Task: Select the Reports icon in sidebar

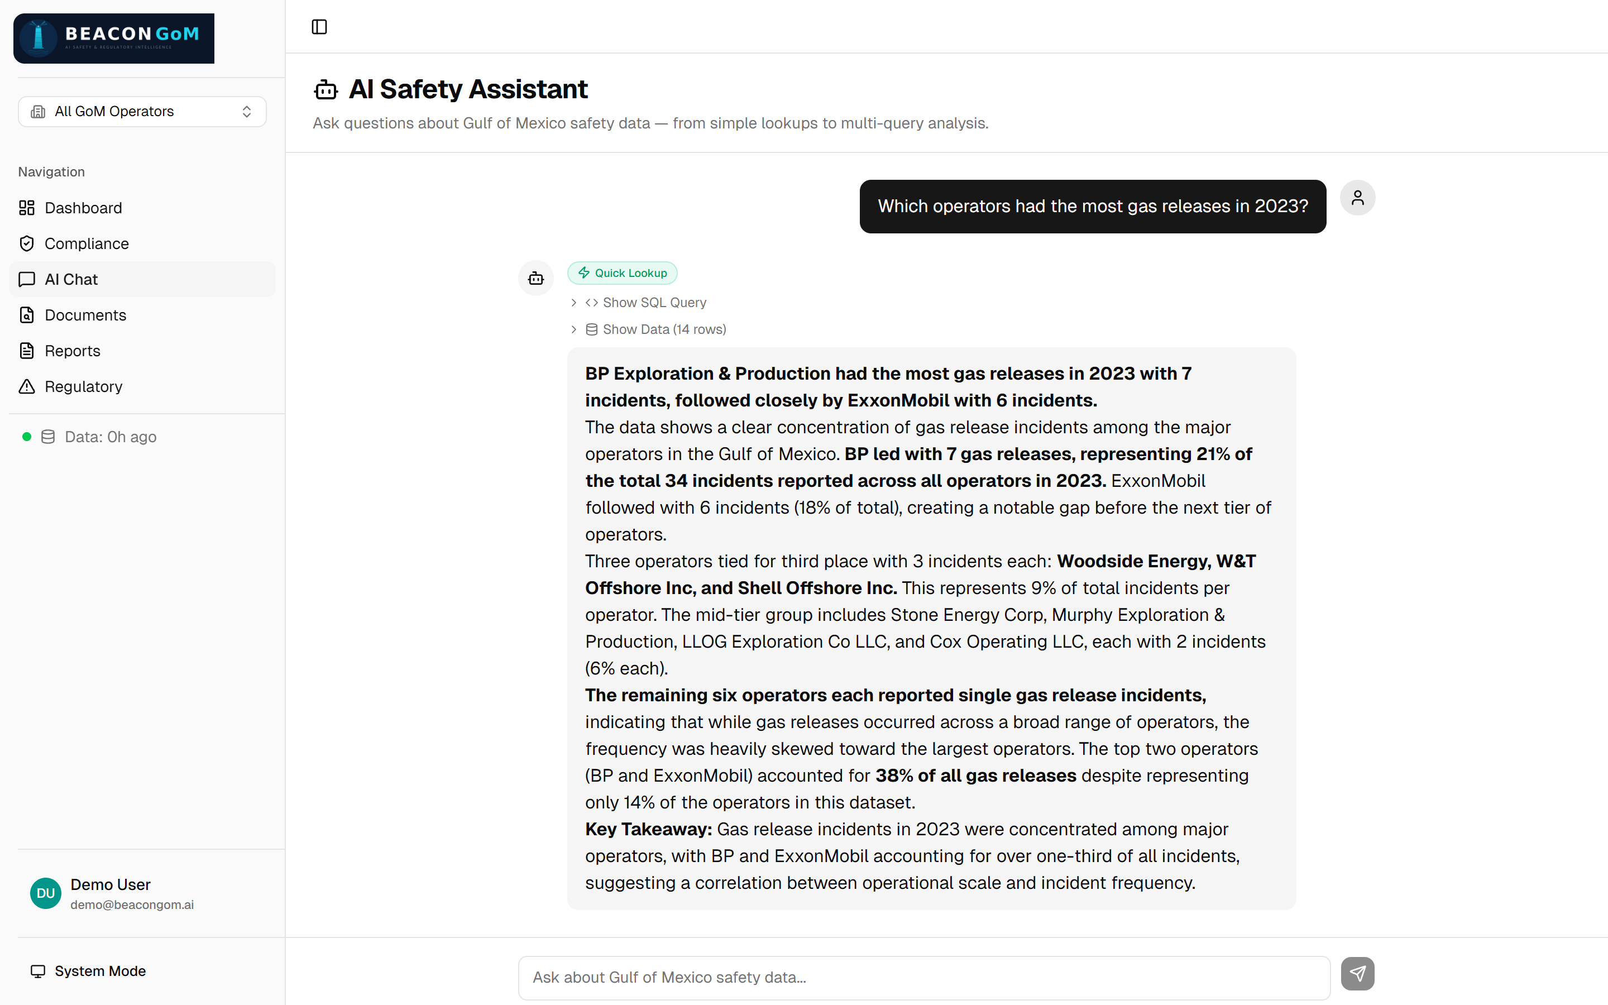Action: click(x=27, y=350)
